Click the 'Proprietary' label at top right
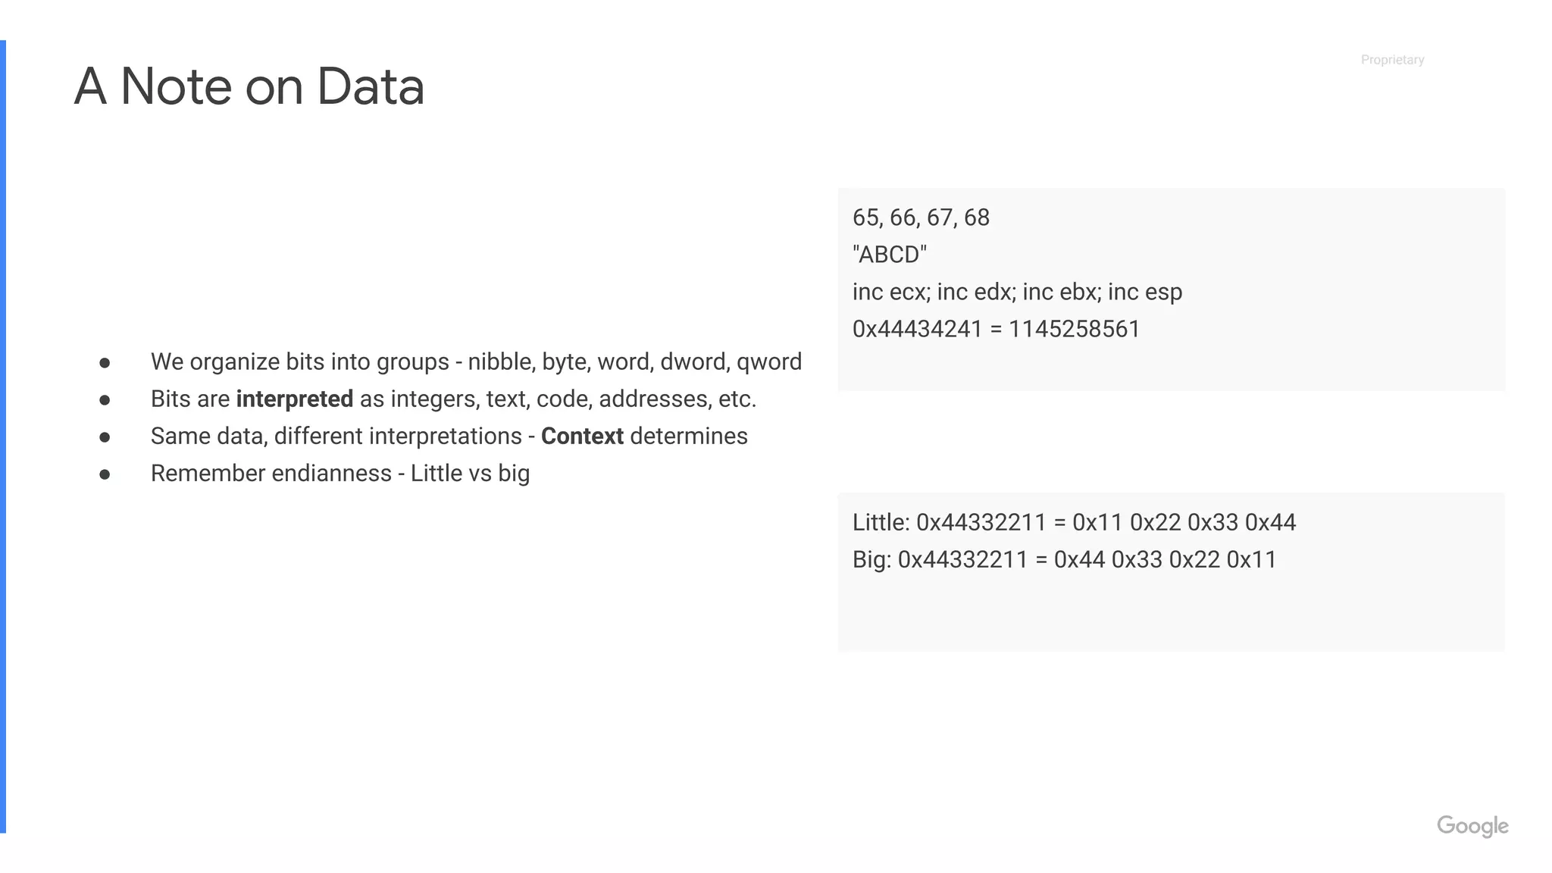The width and height of the screenshot is (1552, 873). (x=1392, y=60)
